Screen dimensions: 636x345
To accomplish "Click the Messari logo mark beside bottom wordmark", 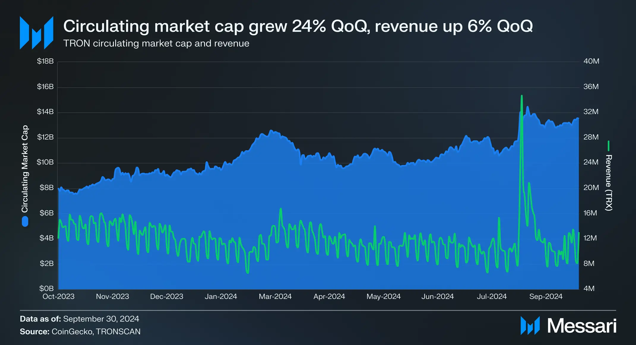I will click(530, 326).
